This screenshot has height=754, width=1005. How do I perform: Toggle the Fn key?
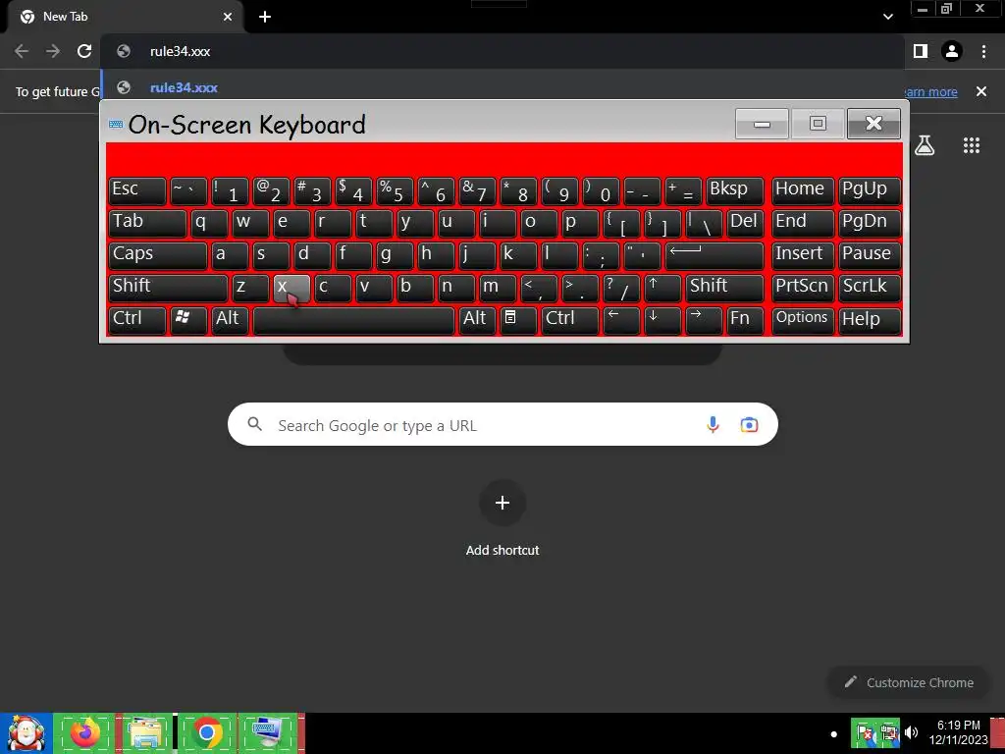(x=746, y=320)
